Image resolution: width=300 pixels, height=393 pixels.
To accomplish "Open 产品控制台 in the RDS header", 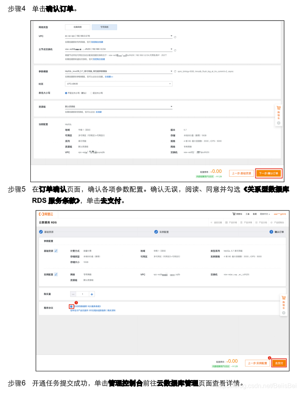I will [x=277, y=222].
